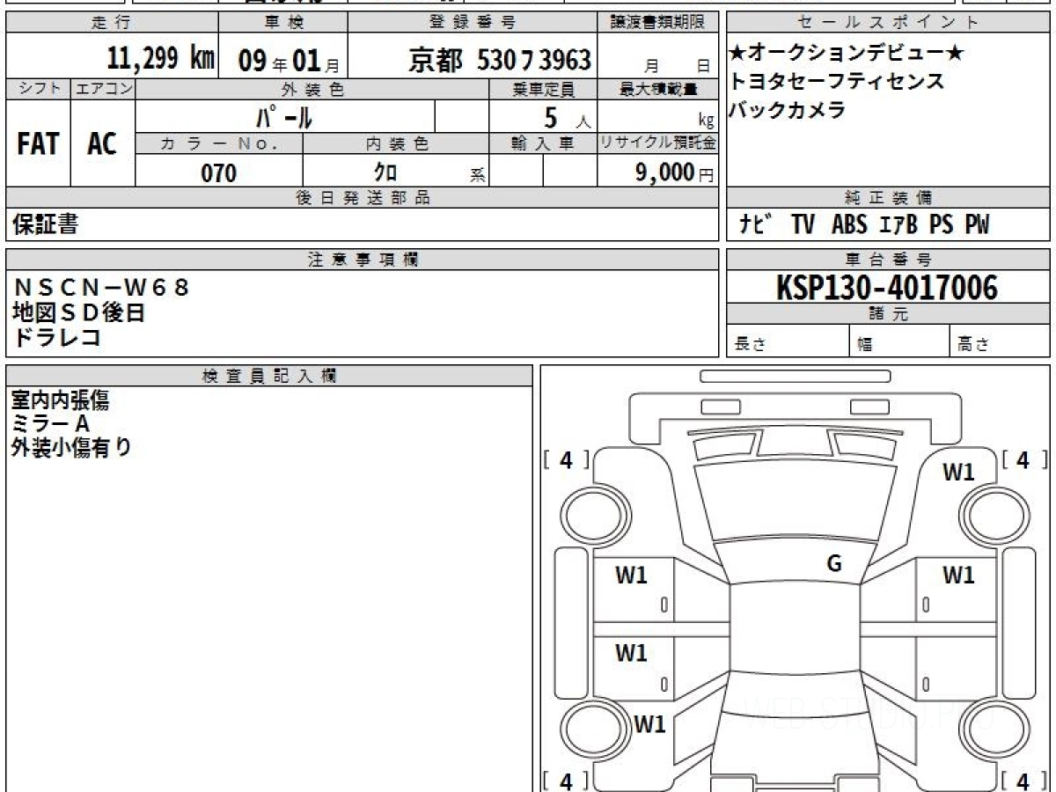Image resolution: width=1056 pixels, height=792 pixels.
Task: Select color number 070
Action: pyautogui.click(x=219, y=172)
